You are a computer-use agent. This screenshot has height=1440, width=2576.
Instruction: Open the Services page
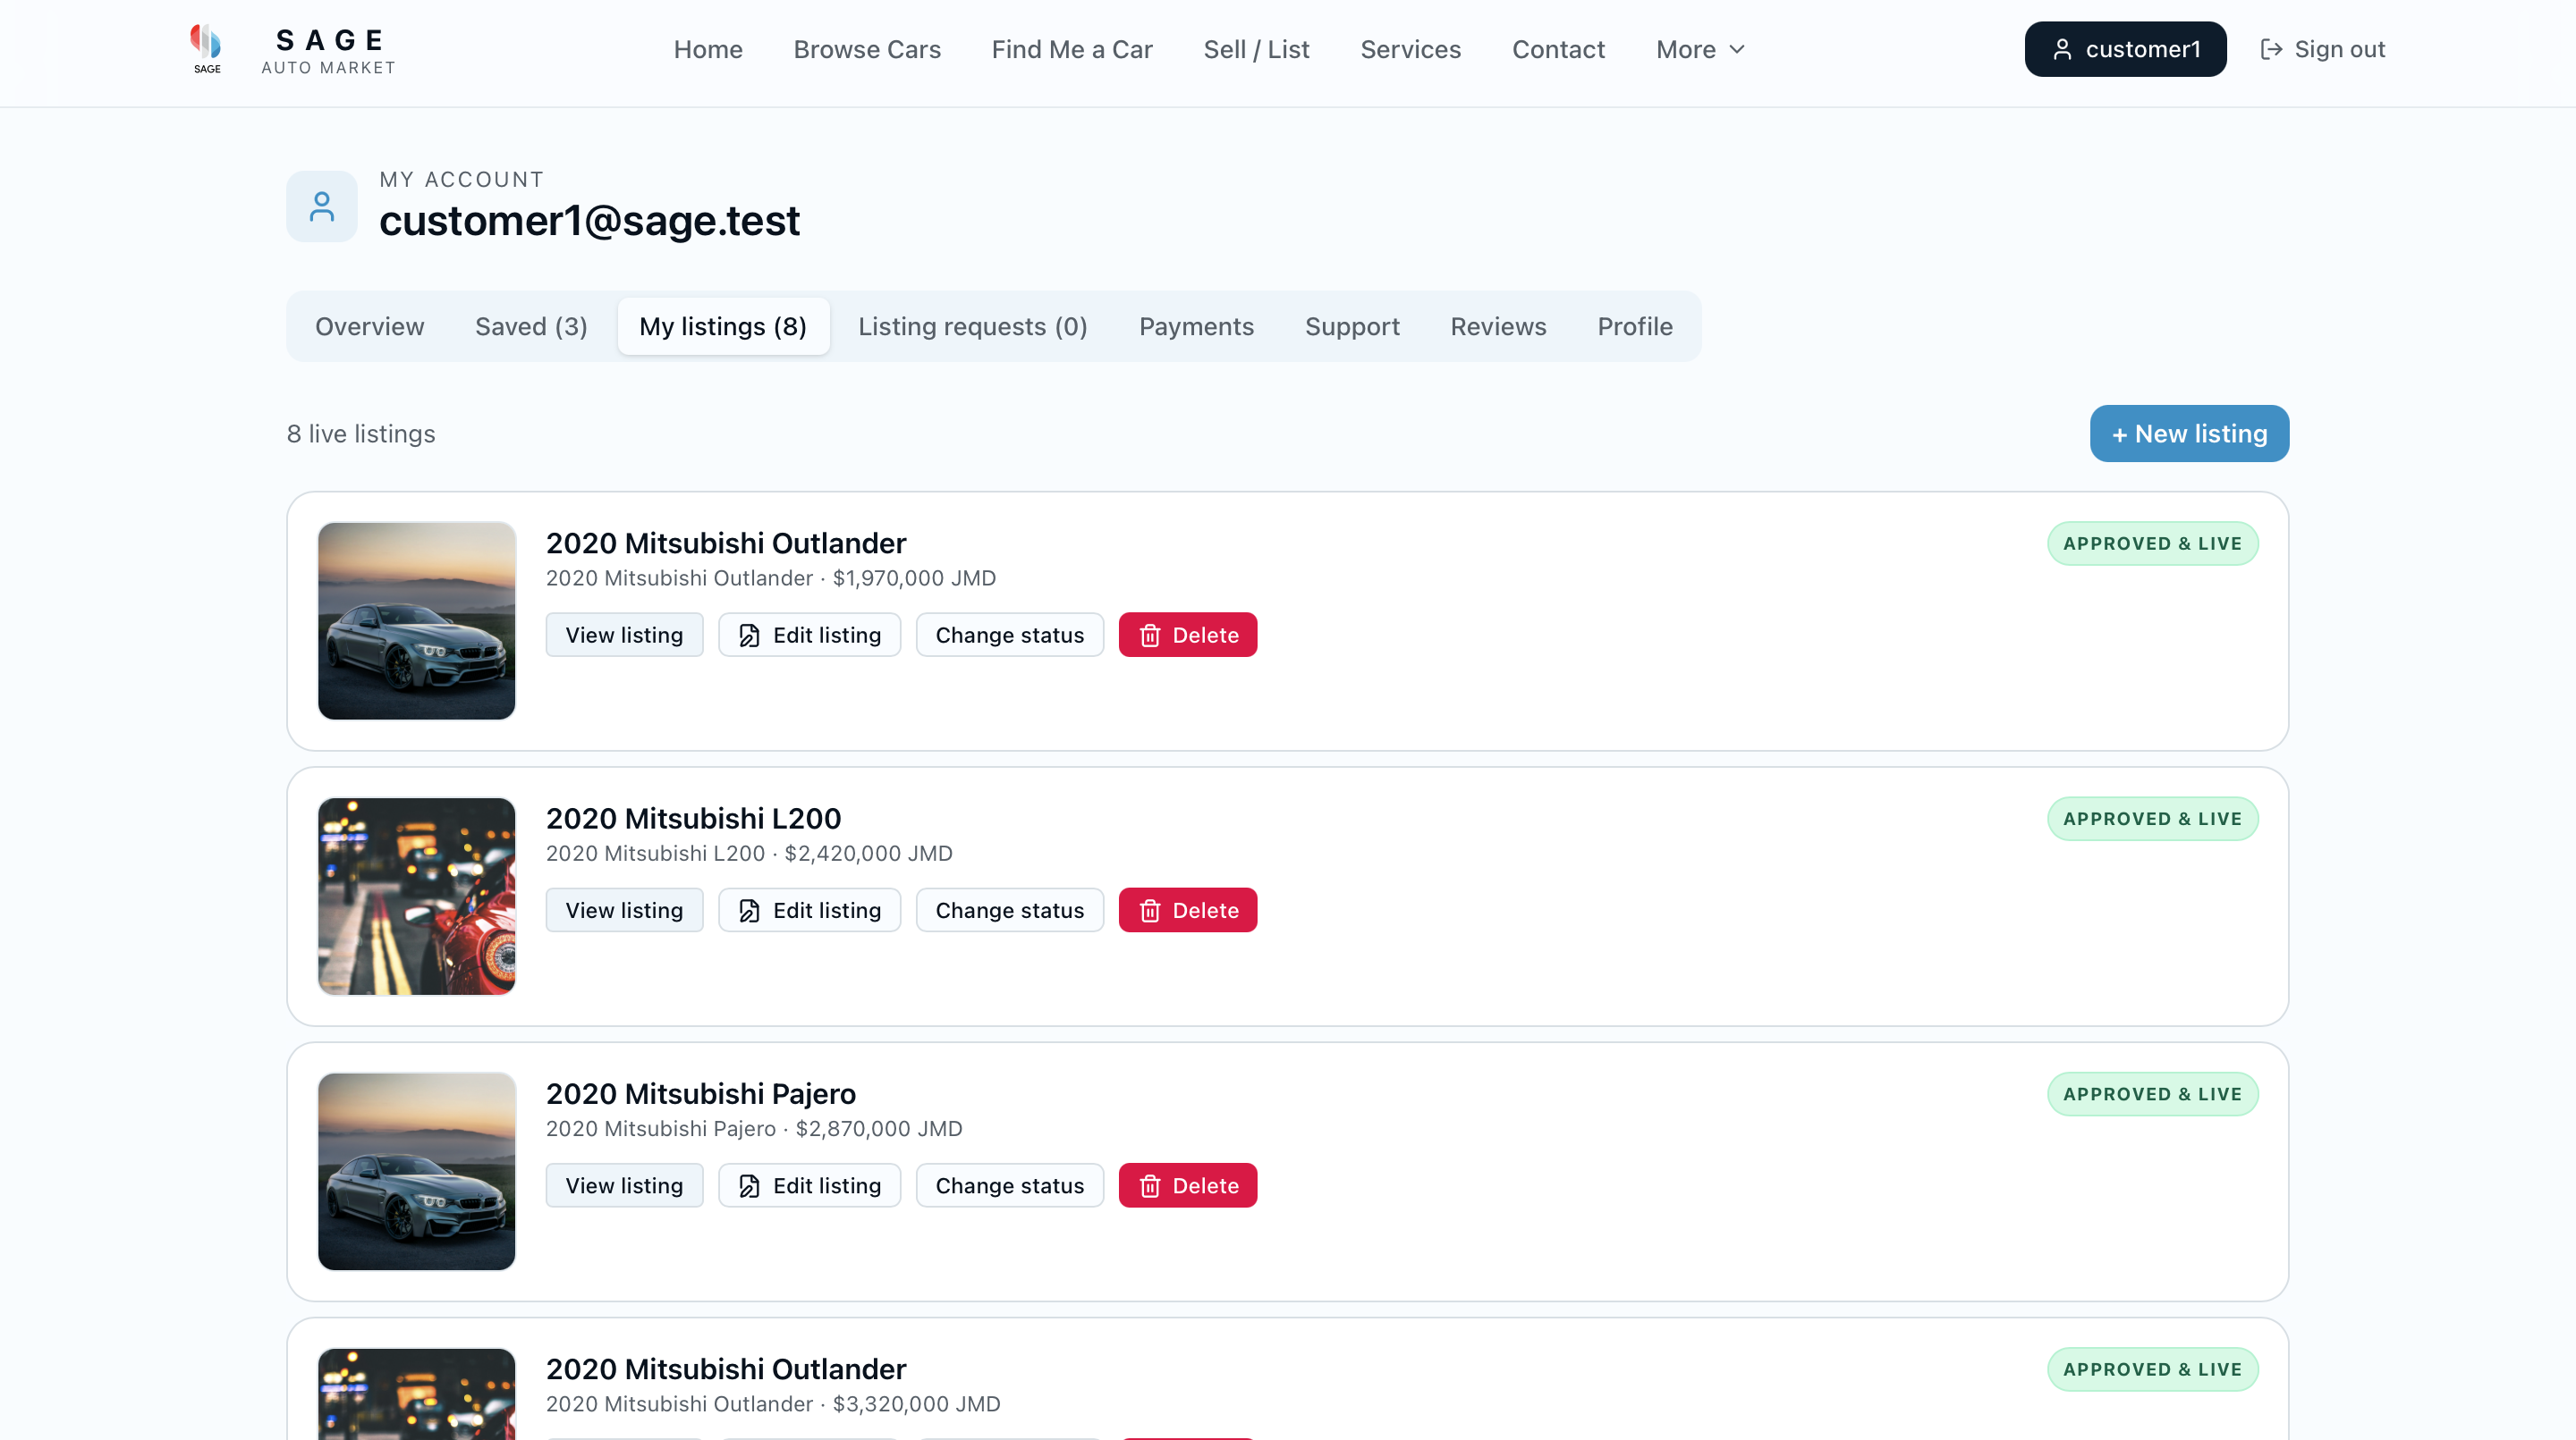pyautogui.click(x=1410, y=50)
